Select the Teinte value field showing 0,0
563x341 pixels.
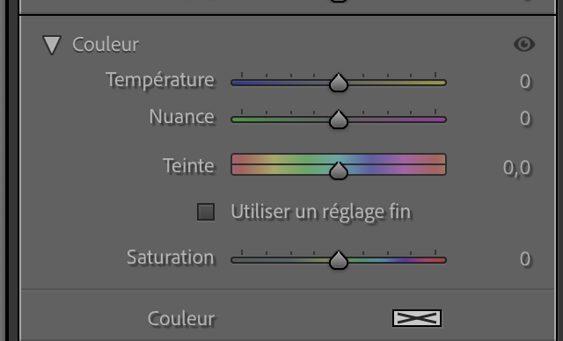[x=517, y=168]
